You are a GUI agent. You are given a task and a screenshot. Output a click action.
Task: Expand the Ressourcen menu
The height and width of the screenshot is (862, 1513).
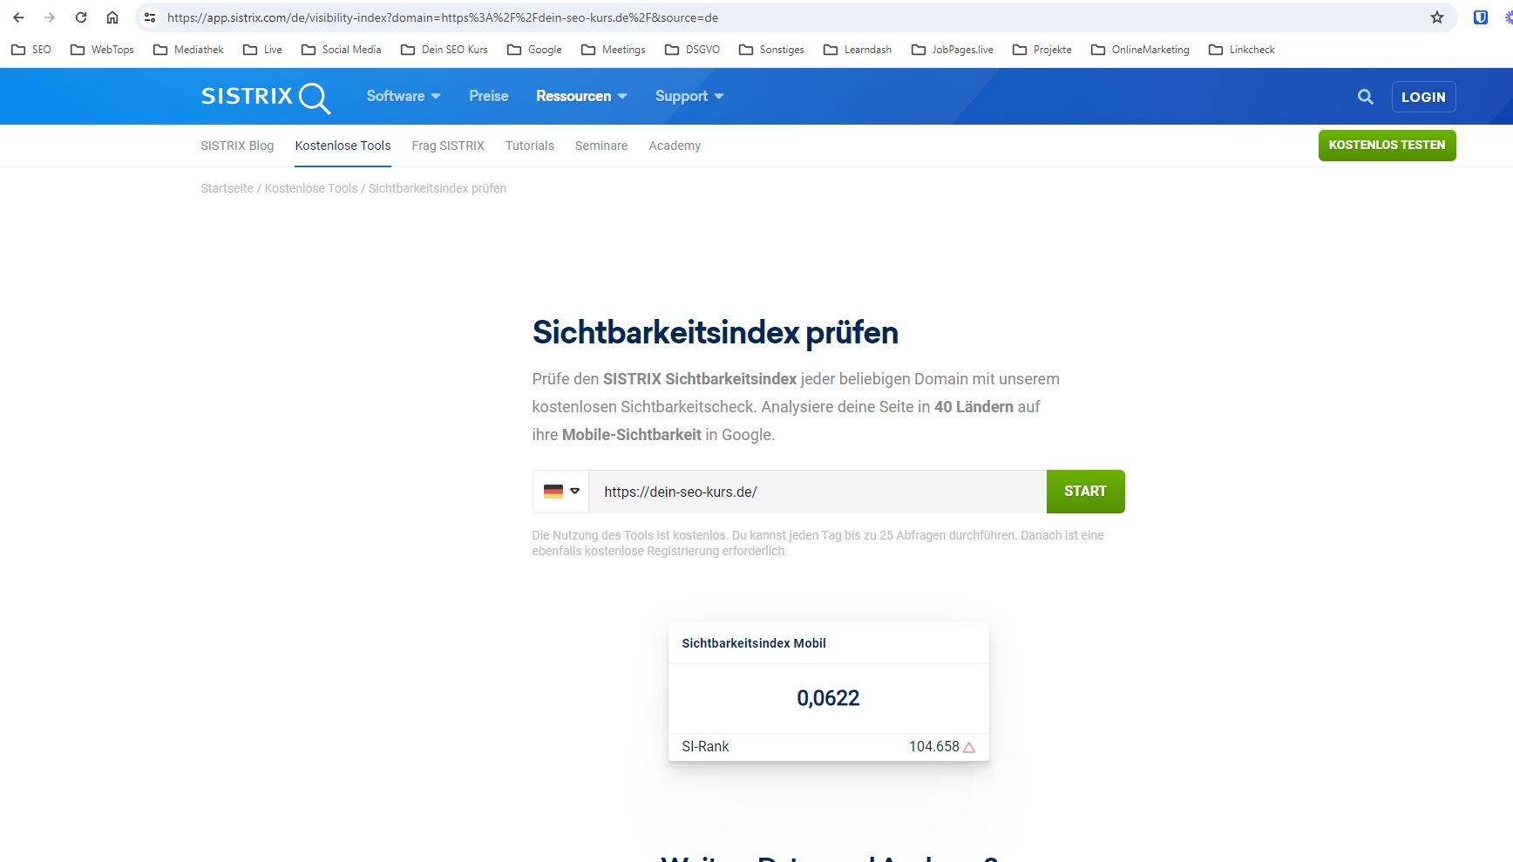580,96
